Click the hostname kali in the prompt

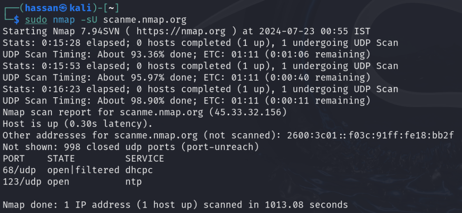(x=80, y=8)
